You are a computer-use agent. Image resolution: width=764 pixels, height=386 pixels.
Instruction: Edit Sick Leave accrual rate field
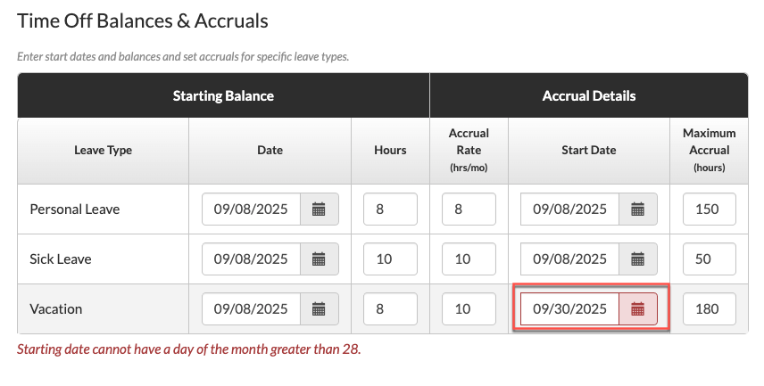coord(469,259)
